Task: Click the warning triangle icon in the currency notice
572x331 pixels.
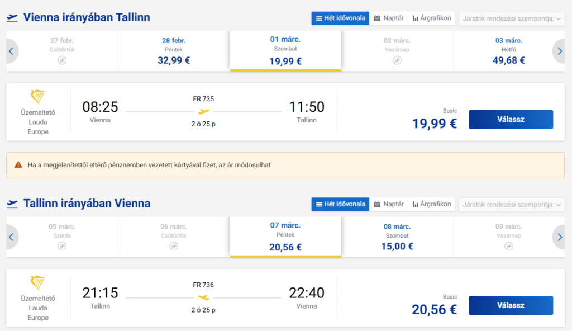Action: tap(18, 165)
